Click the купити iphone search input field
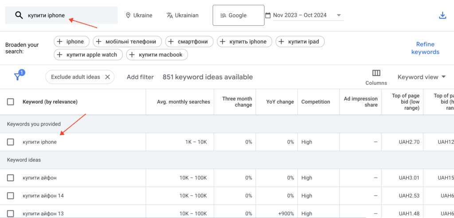The width and height of the screenshot is (454, 218). click(x=67, y=16)
